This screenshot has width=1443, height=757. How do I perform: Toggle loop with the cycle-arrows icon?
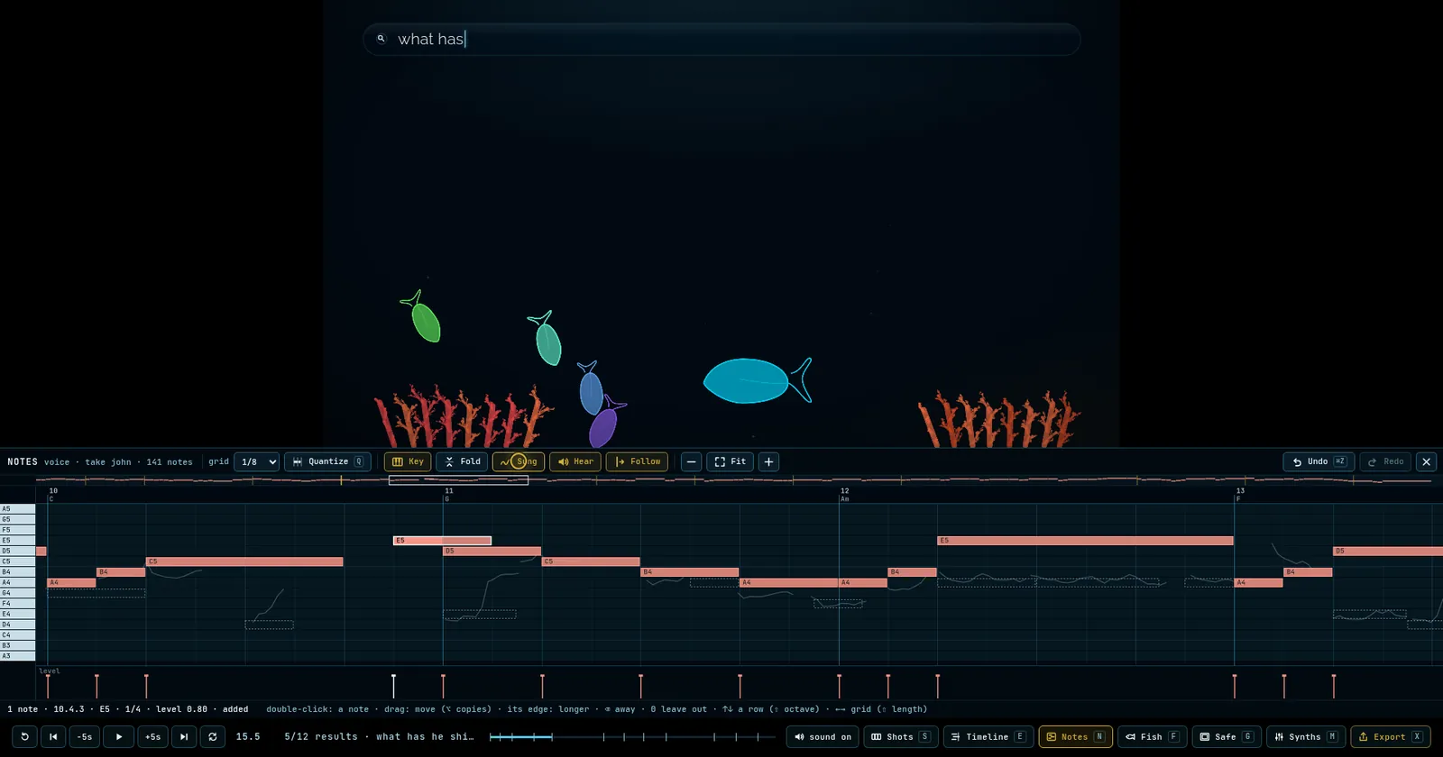213,736
